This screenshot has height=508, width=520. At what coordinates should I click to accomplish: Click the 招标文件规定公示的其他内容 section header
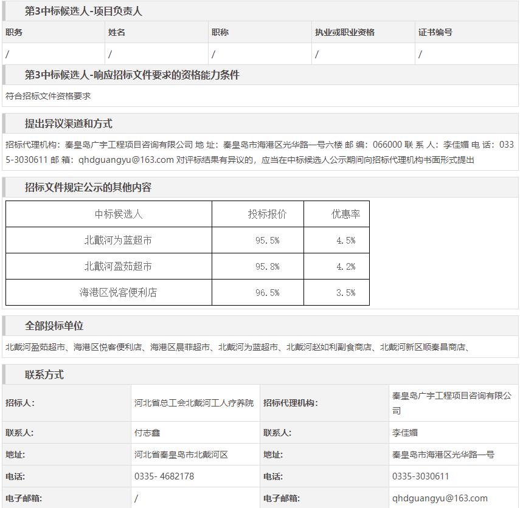click(x=88, y=187)
